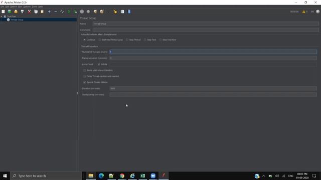
Task: Click the grey Shutdown test icon
Action: pyautogui.click(x=88, y=11)
